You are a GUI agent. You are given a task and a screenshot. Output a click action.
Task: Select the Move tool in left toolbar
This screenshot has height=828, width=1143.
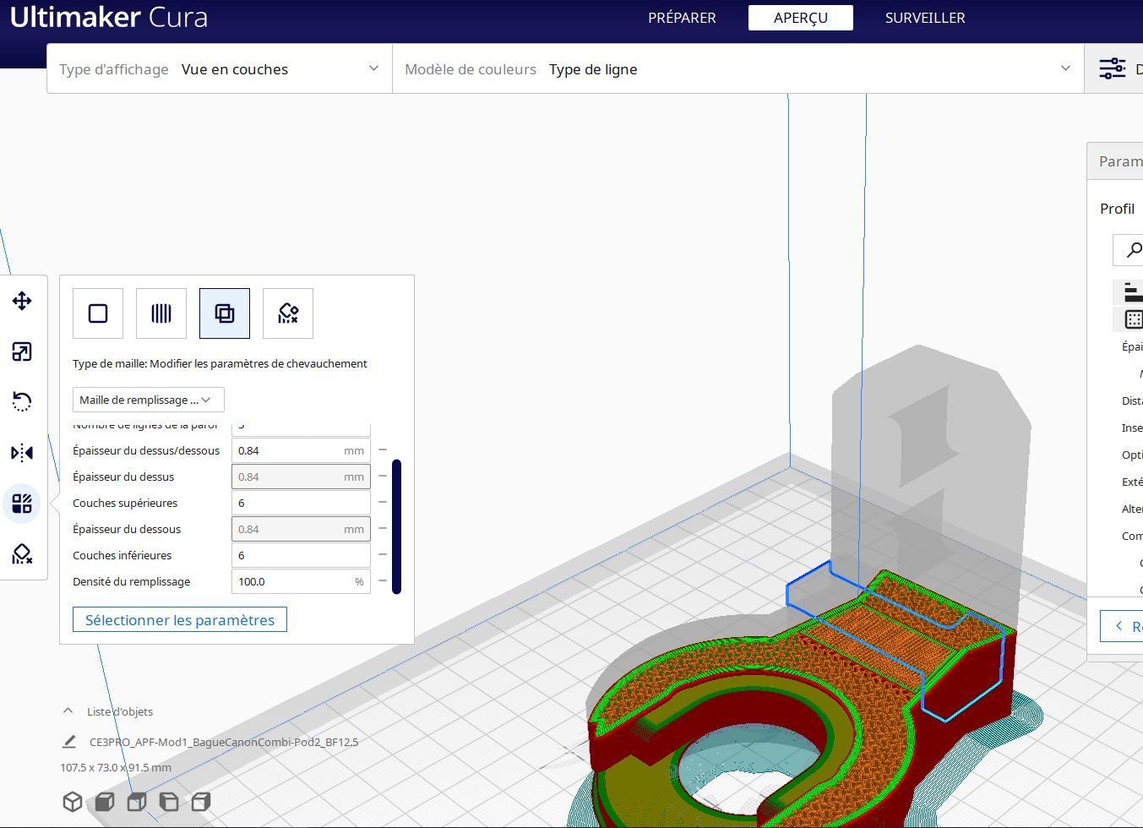(x=22, y=301)
